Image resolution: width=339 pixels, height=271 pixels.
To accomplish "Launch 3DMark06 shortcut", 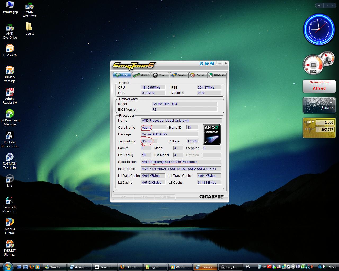I will pyautogui.click(x=10, y=51).
